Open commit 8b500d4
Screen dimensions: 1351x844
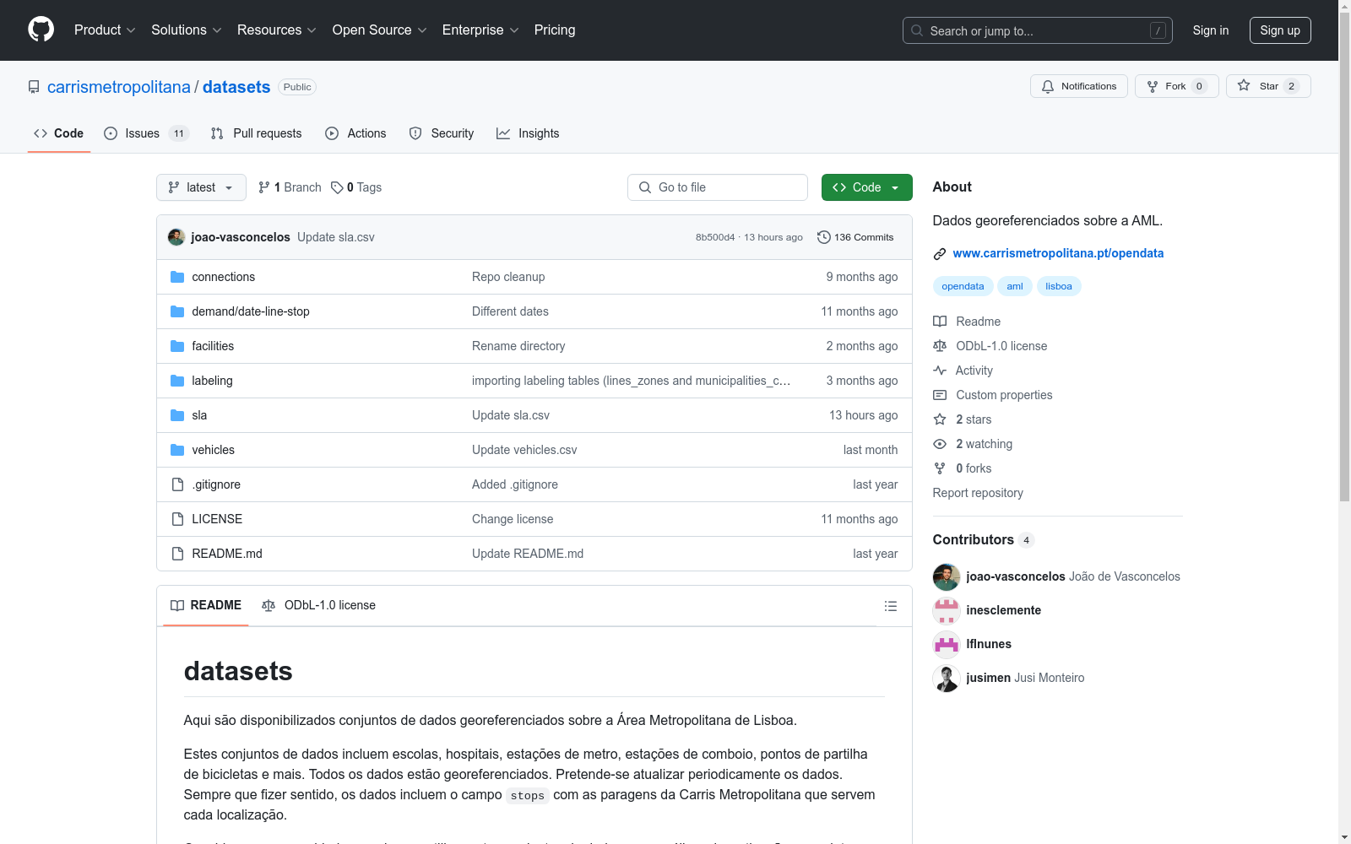click(x=715, y=237)
